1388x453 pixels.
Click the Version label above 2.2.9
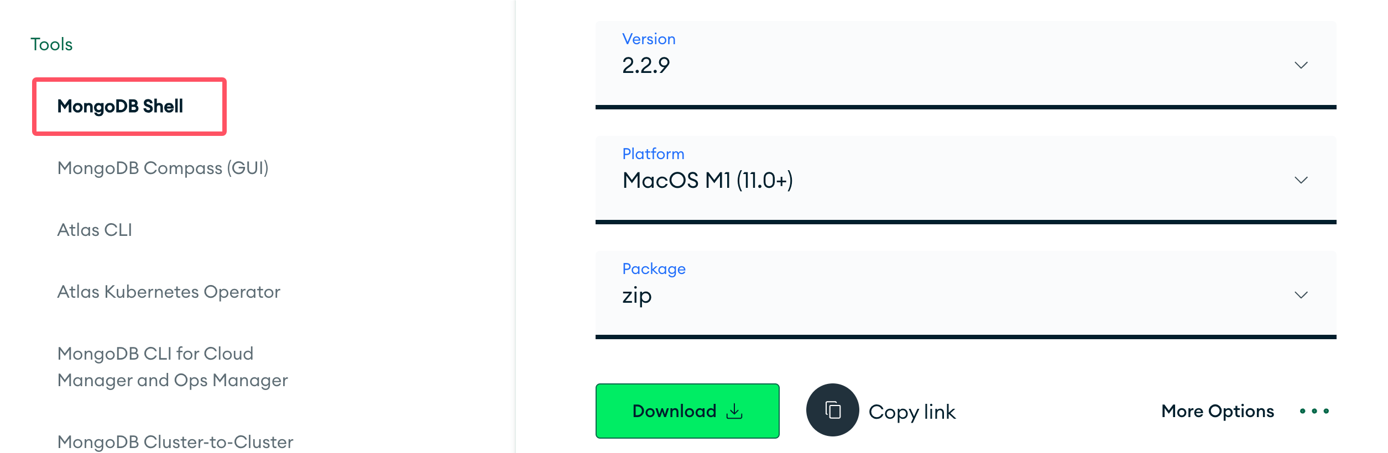tap(649, 39)
